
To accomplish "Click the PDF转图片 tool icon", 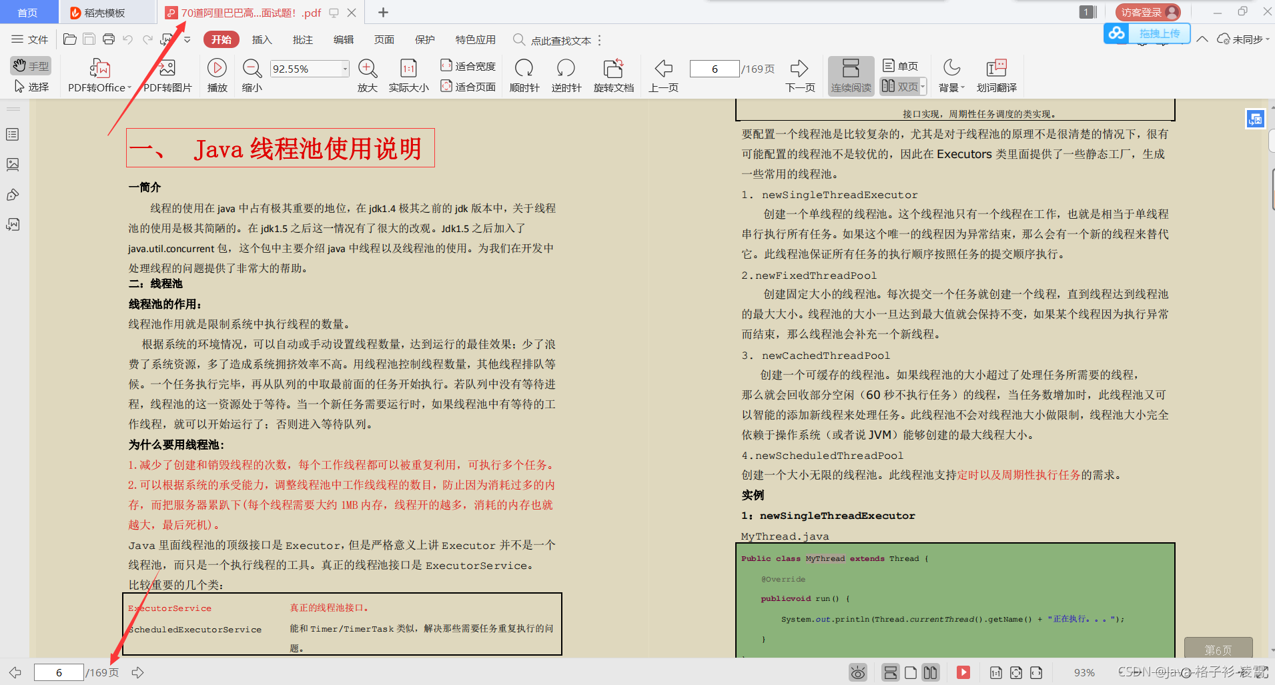I will (167, 69).
